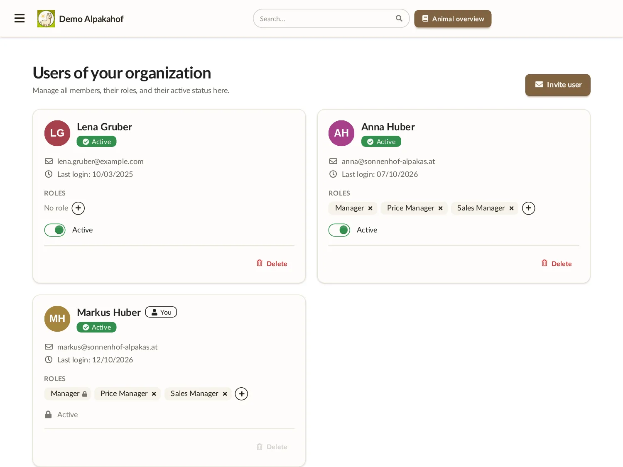Click the 'No role' text in Lena's card
623x467 pixels.
pyautogui.click(x=56, y=208)
